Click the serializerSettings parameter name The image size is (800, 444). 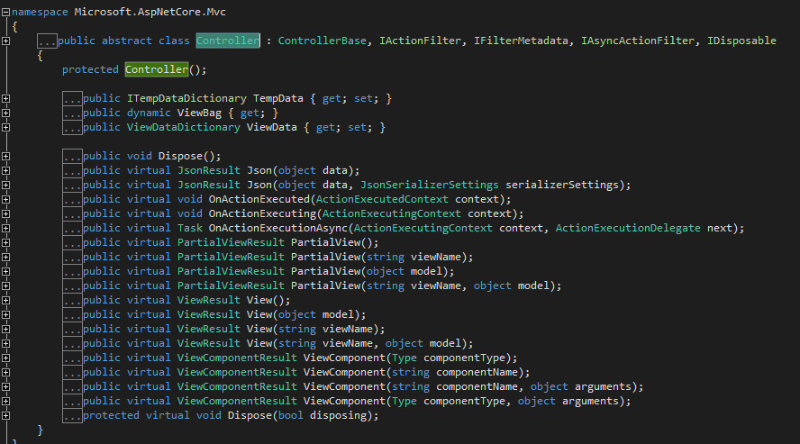click(562, 185)
